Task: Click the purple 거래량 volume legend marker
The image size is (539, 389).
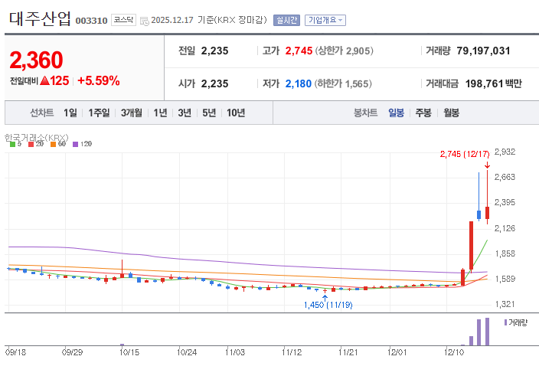Action: click(x=505, y=322)
